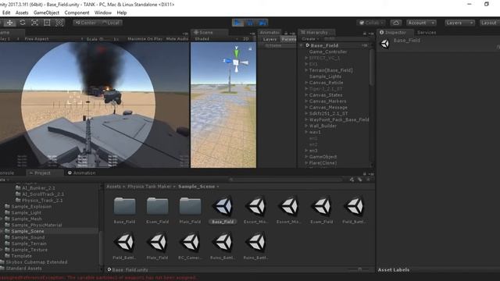Select the first Ruins_Battl scene asset
This screenshot has width=500, height=281.
(223, 242)
